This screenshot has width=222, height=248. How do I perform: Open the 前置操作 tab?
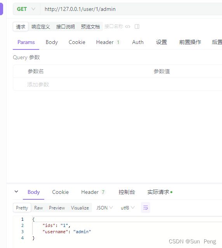pos(190,42)
